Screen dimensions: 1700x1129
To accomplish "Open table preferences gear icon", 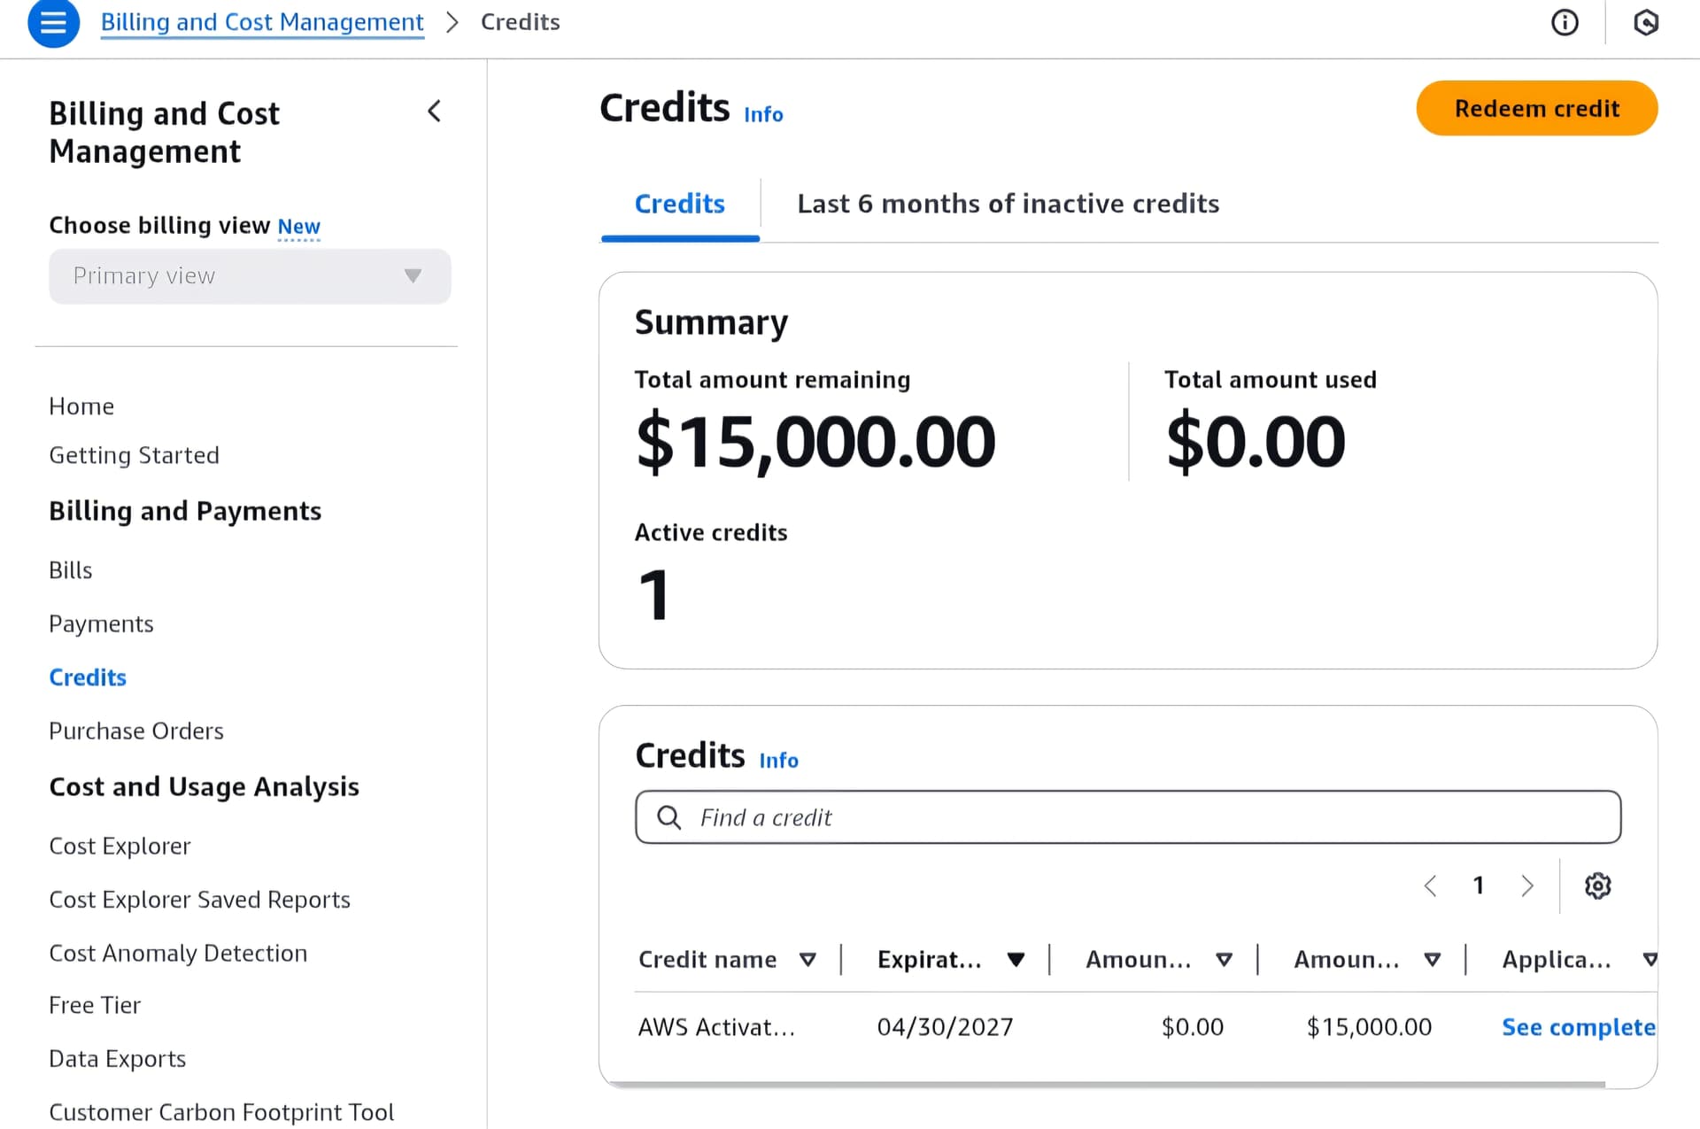I will point(1597,885).
